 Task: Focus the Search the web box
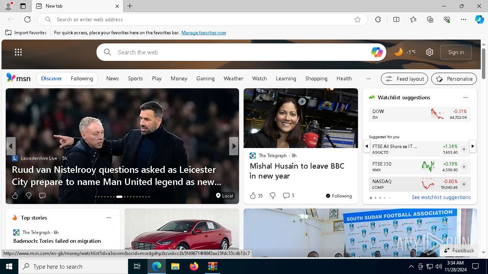pyautogui.click(x=241, y=52)
